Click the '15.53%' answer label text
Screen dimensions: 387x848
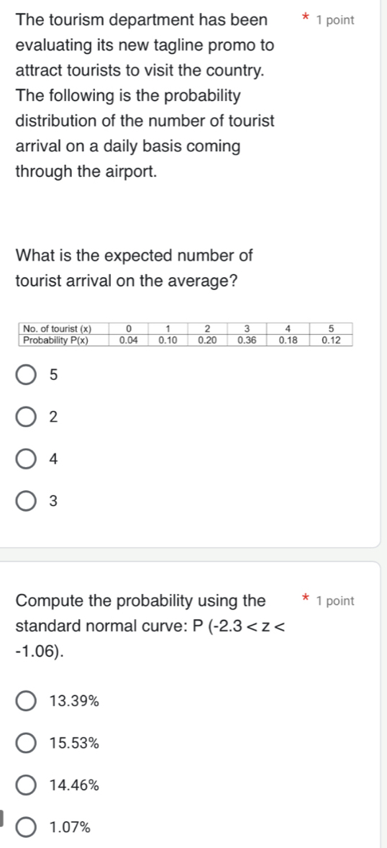click(74, 744)
